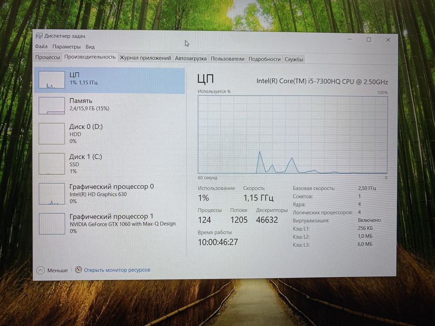Click Intel(R) HD Graphics 630 text

coord(98,194)
